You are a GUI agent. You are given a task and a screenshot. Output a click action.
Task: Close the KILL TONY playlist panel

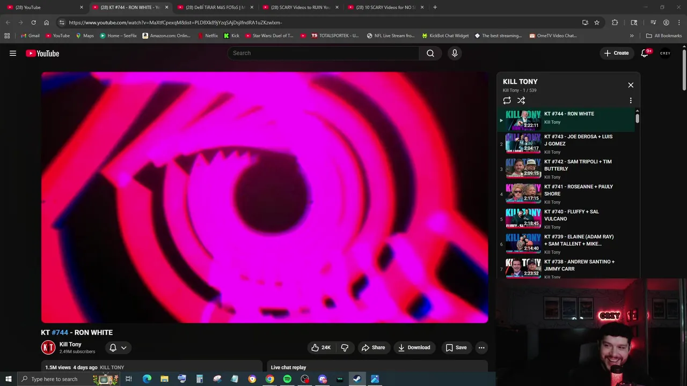tap(631, 85)
